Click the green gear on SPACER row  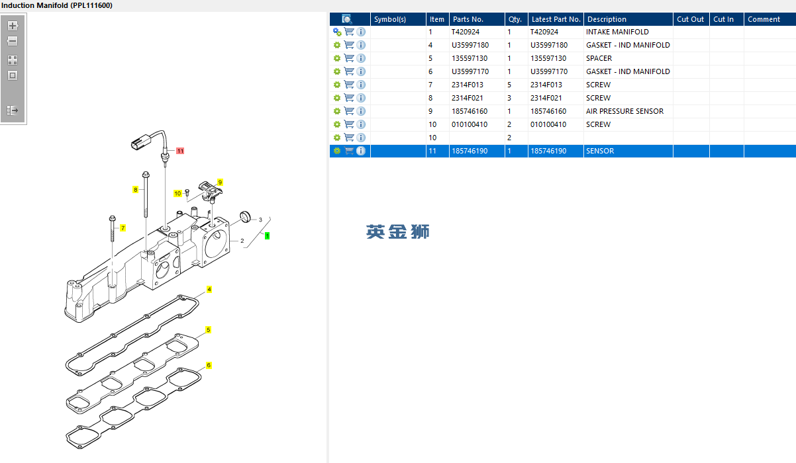coord(337,58)
